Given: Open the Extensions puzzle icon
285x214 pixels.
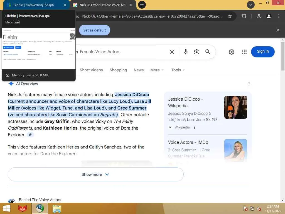Looking at the screenshot, I should coord(244,16).
